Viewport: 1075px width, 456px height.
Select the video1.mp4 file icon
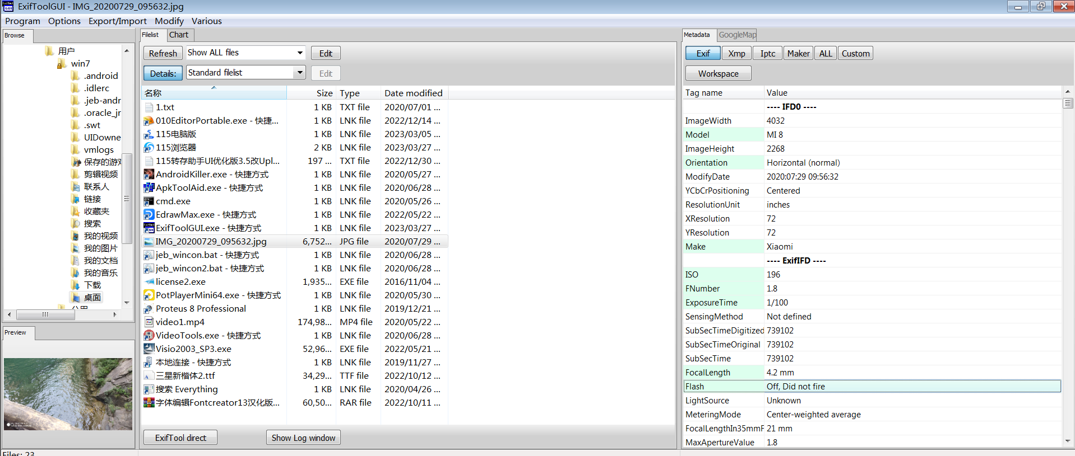pyautogui.click(x=149, y=322)
